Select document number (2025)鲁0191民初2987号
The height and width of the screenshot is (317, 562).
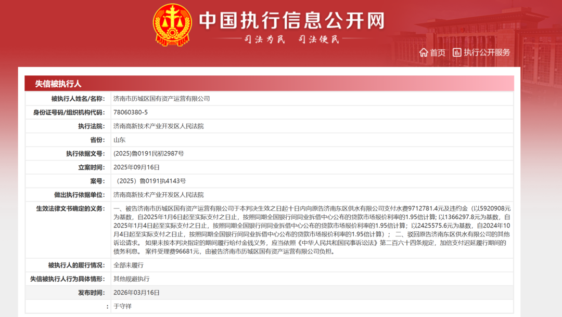click(x=148, y=153)
